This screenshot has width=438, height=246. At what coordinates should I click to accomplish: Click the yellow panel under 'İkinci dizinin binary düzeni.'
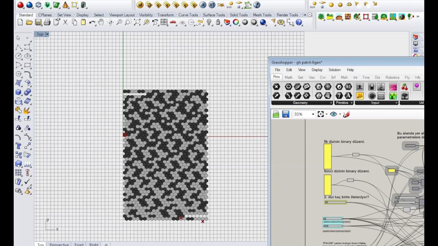pyautogui.click(x=327, y=185)
